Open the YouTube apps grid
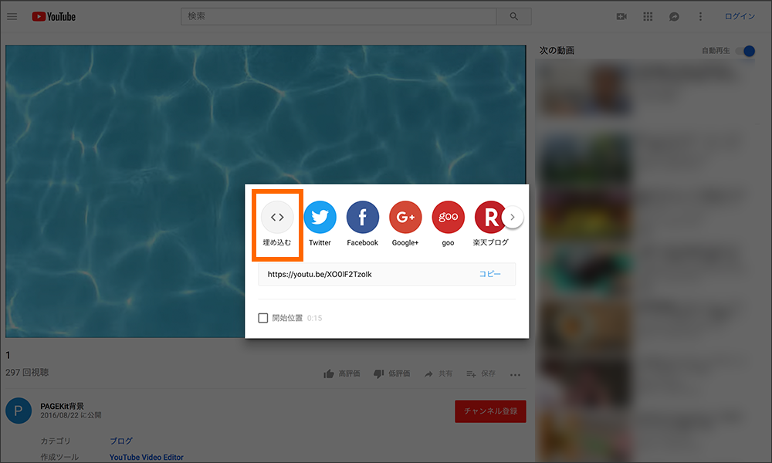This screenshot has height=463, width=772. pos(648,17)
